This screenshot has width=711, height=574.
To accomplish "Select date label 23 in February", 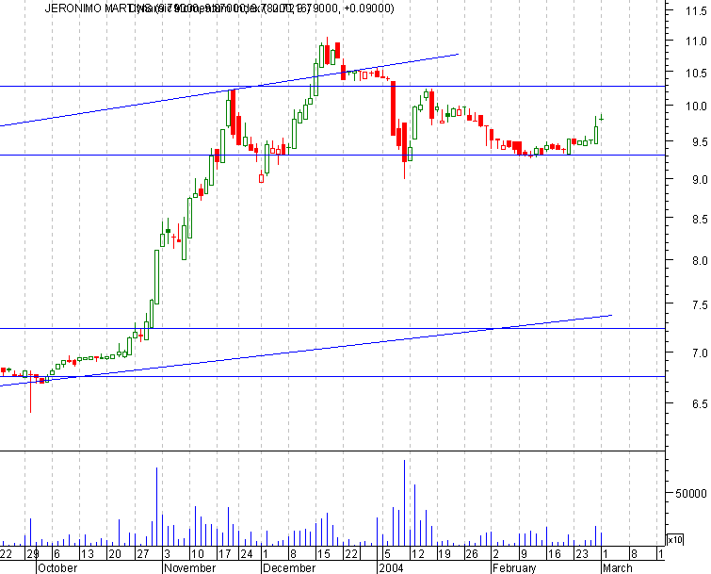I will click(x=582, y=554).
